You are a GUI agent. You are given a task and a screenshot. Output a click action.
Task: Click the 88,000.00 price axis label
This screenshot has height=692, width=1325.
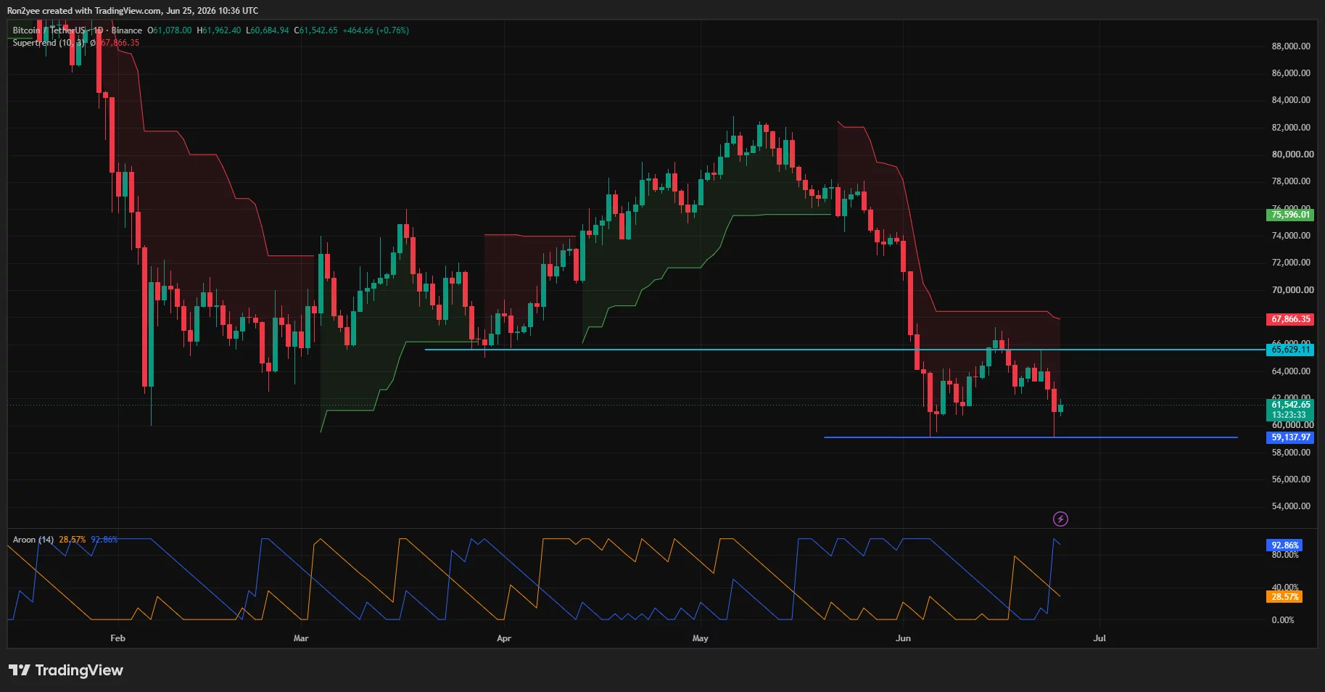click(1291, 46)
